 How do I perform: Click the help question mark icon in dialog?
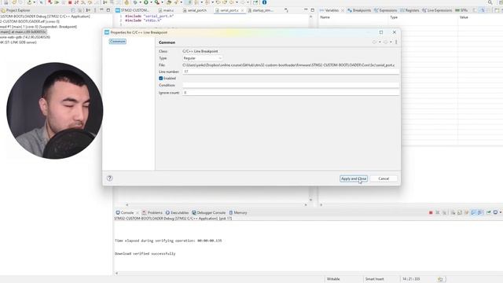click(x=109, y=178)
